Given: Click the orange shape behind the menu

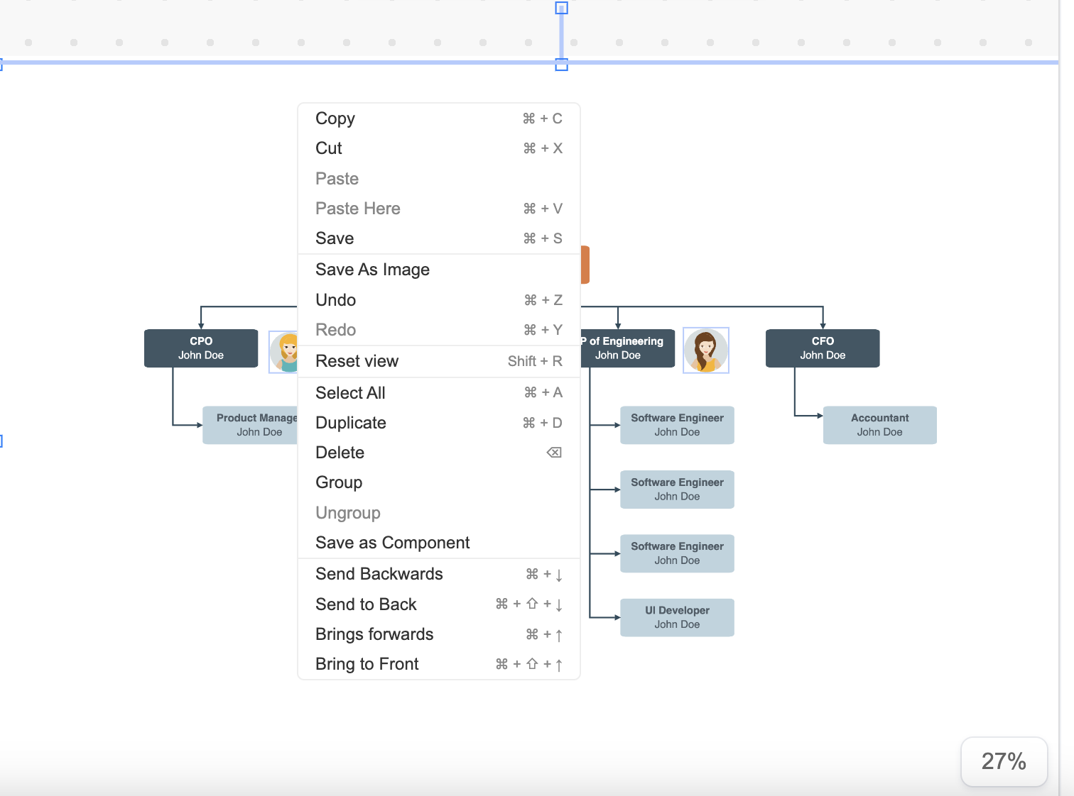Looking at the screenshot, I should click(x=585, y=265).
